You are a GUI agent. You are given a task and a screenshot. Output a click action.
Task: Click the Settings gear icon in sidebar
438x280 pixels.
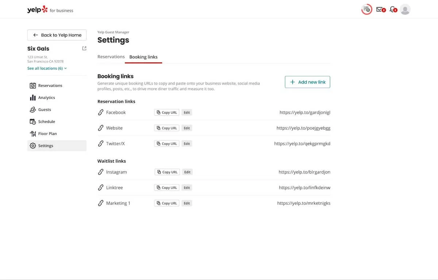32,146
